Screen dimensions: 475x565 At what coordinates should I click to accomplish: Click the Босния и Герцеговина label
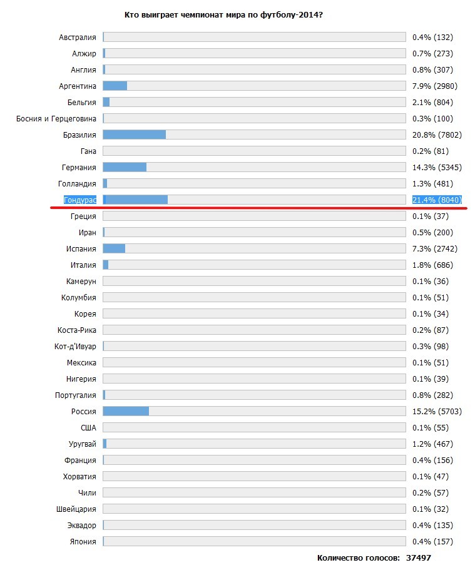[x=56, y=118]
